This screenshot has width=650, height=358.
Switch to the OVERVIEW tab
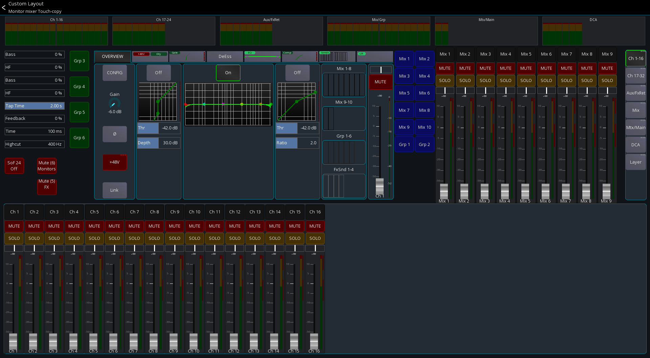[x=113, y=57]
